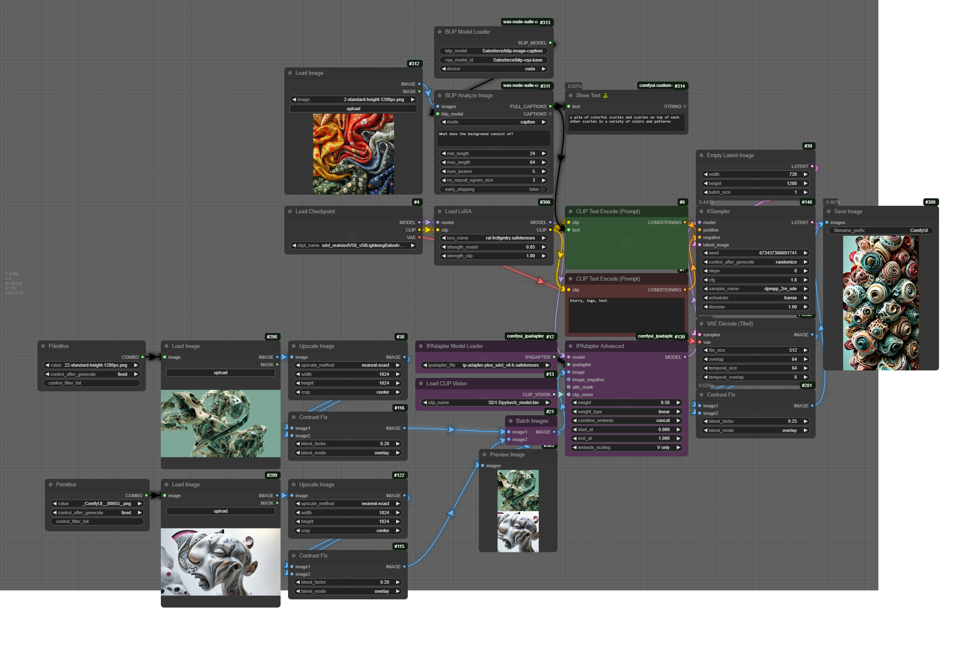The width and height of the screenshot is (976, 656).
Task: Click the Load Checkpoint node collapse dot
Action: 290,211
